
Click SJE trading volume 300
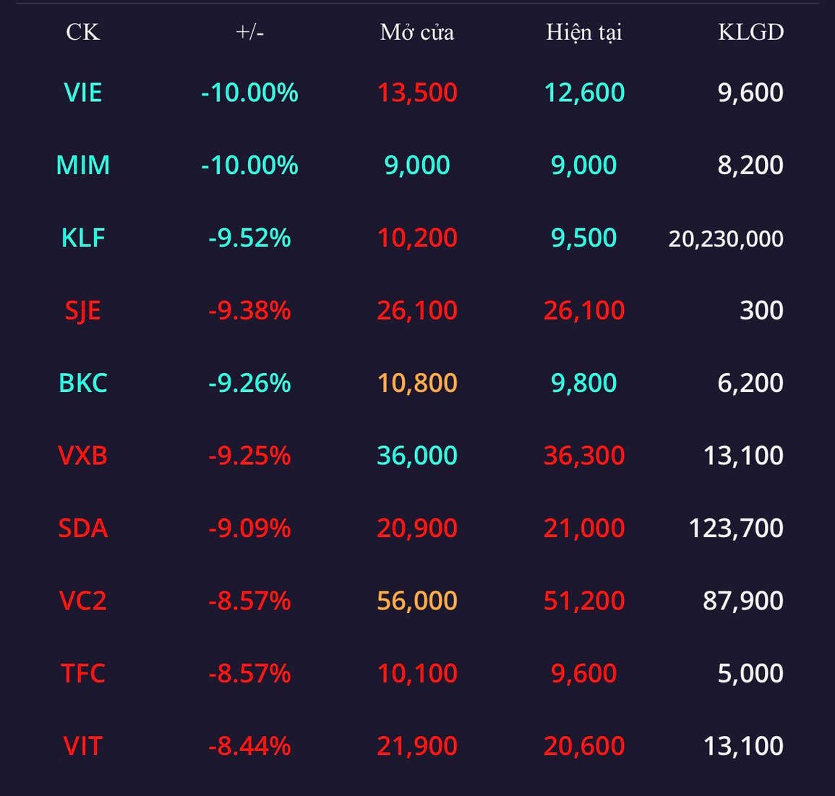click(x=761, y=310)
